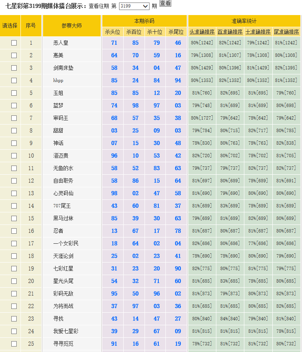Click the 查看 button
The image size is (302, 352).
165,3
